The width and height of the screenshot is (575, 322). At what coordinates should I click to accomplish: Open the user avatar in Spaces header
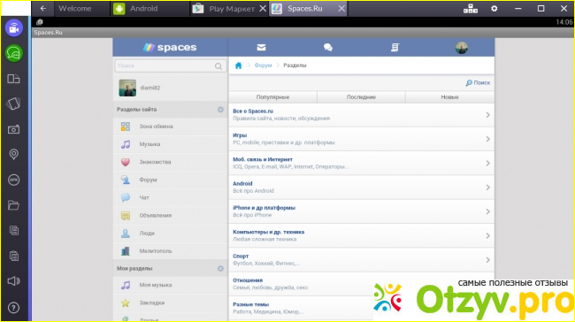tap(461, 48)
